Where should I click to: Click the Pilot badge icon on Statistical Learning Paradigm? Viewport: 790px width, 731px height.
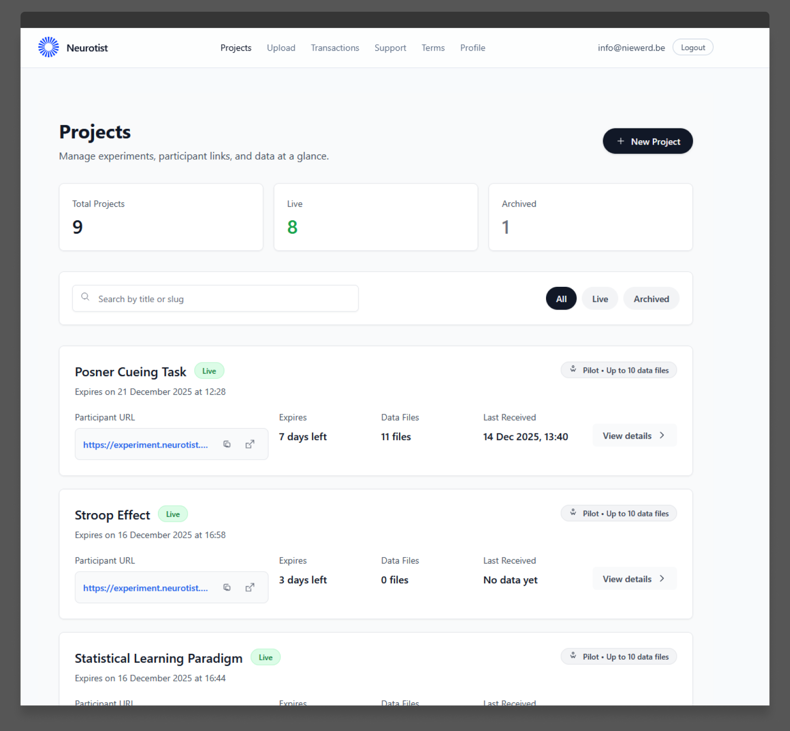573,656
